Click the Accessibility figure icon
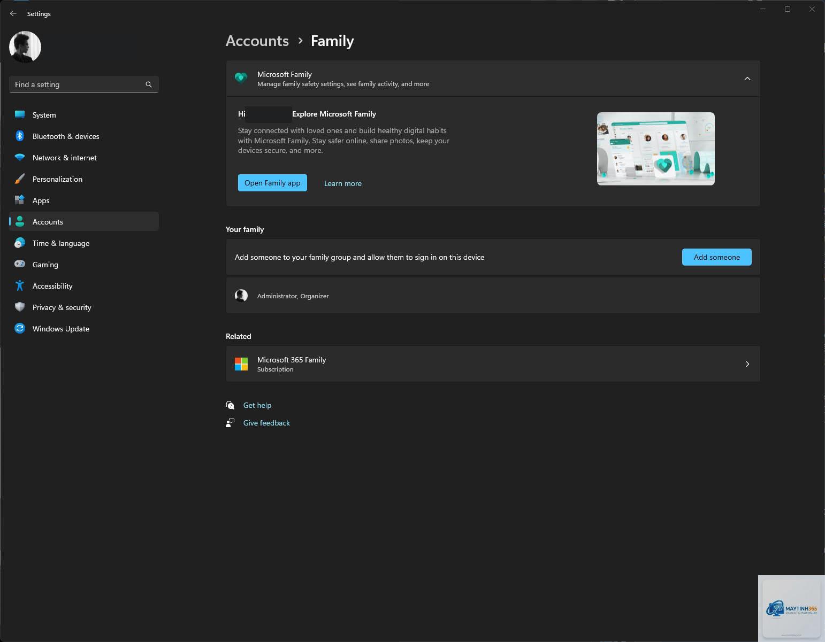Viewport: 825px width, 642px height. click(20, 285)
